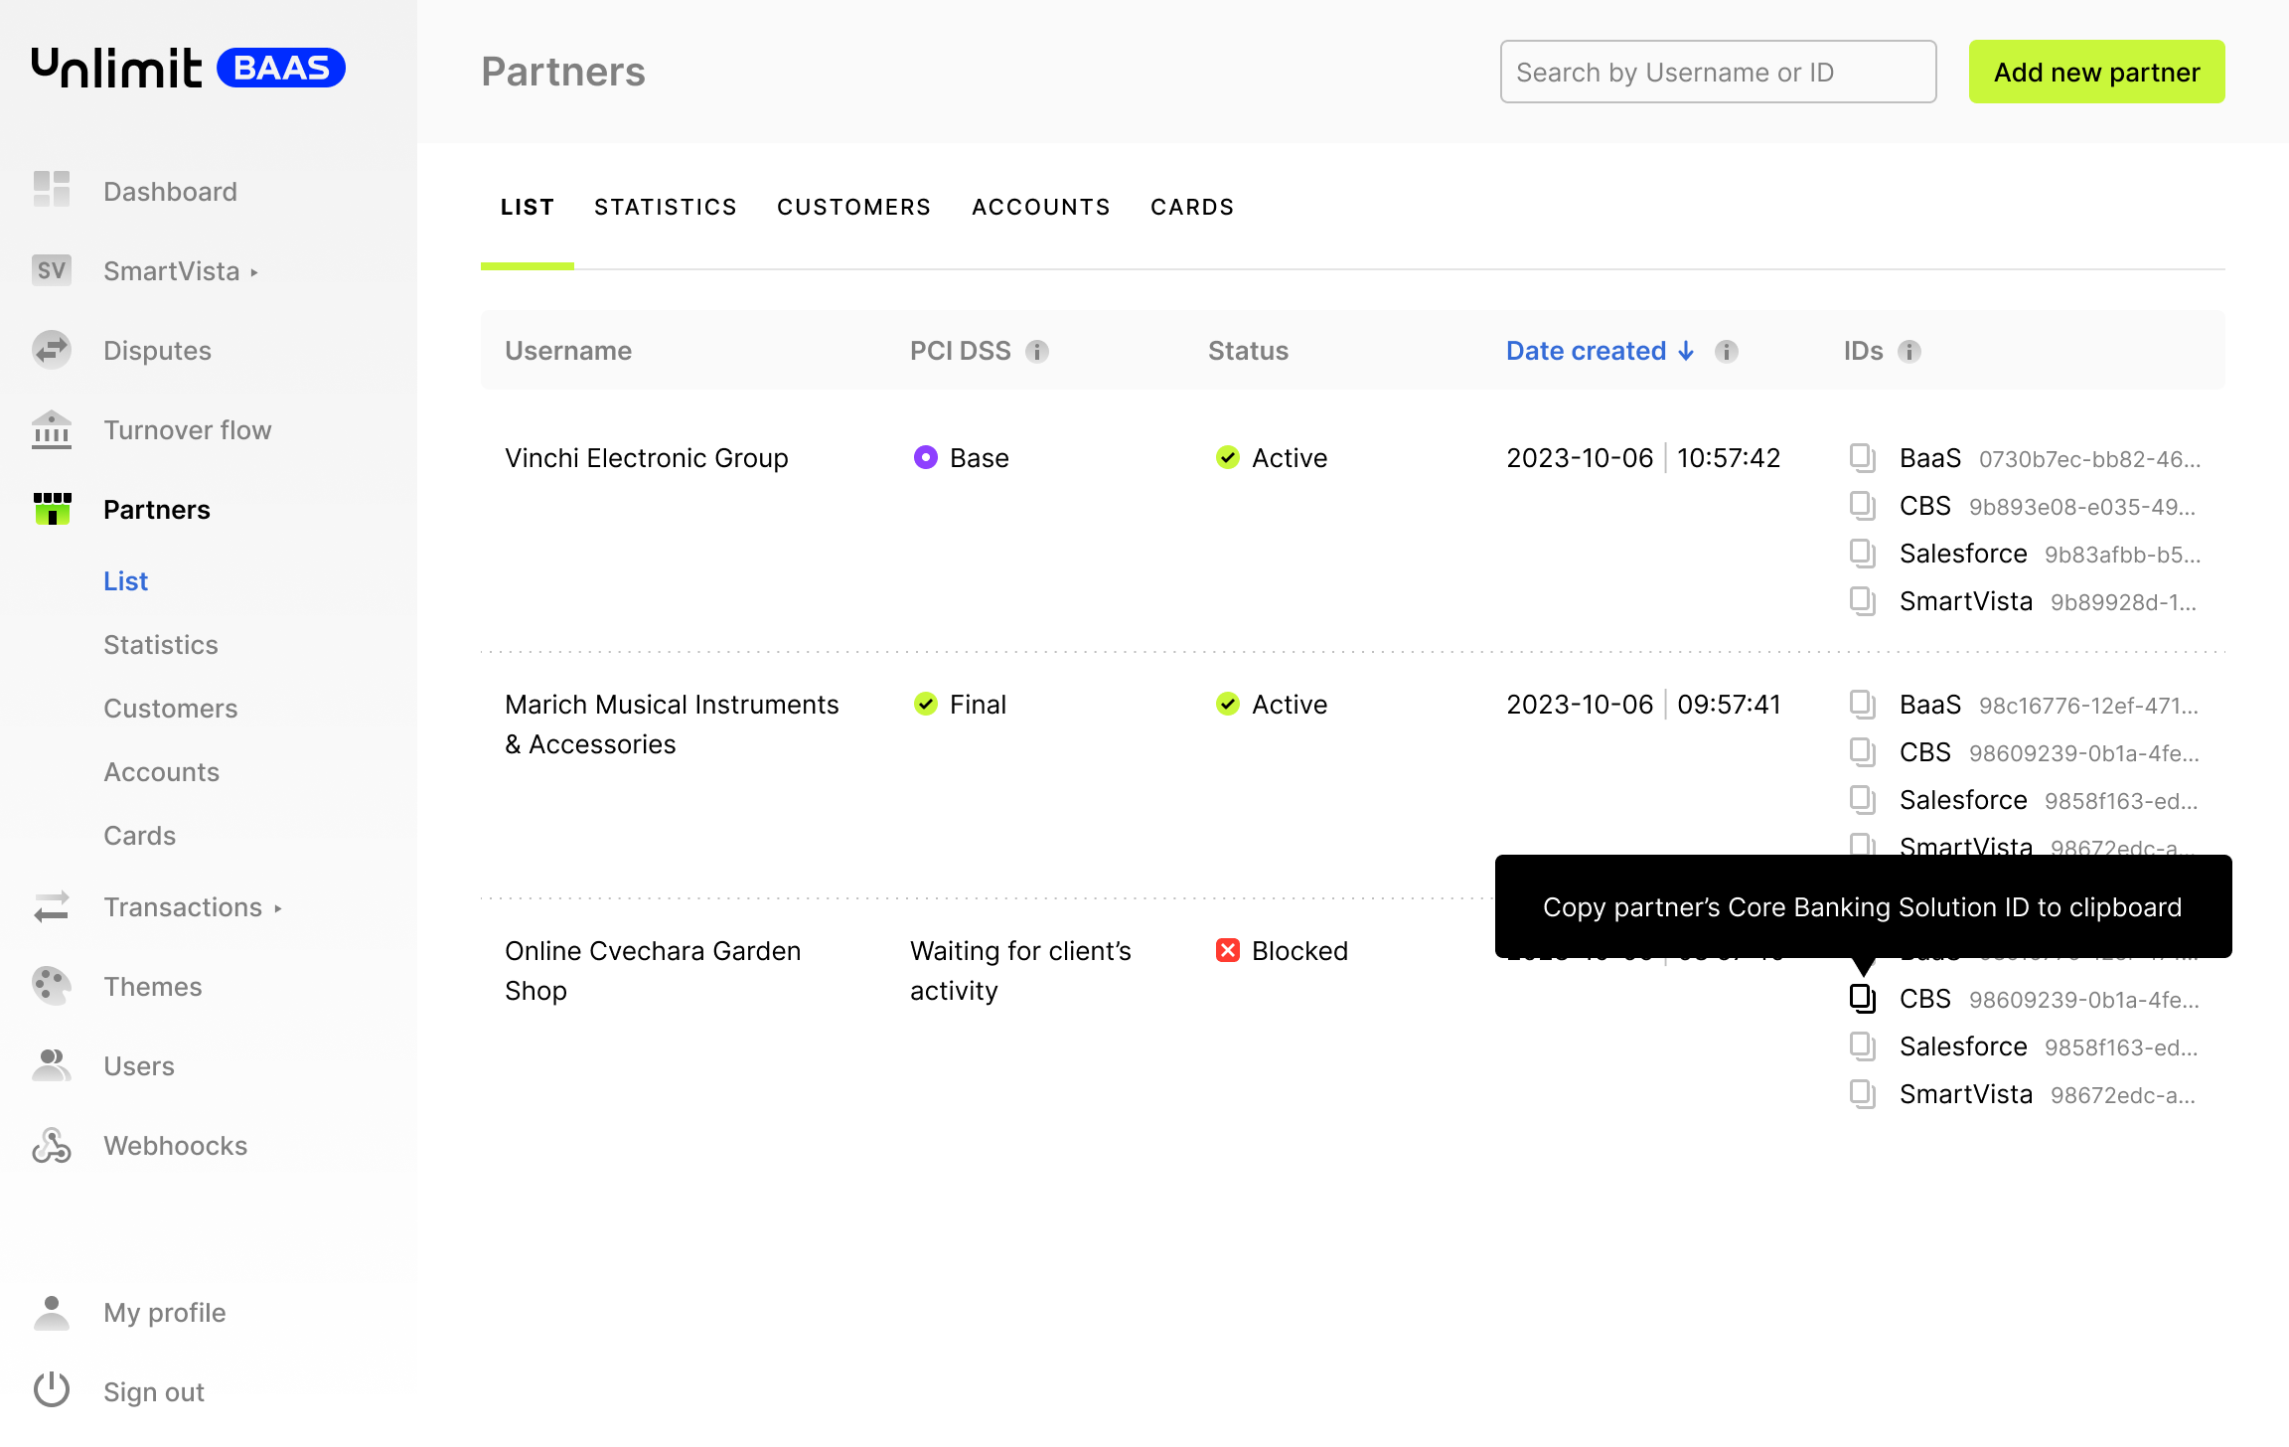Click the Base PCI DSS value
This screenshot has width=2289, height=1447.
pos(962,458)
